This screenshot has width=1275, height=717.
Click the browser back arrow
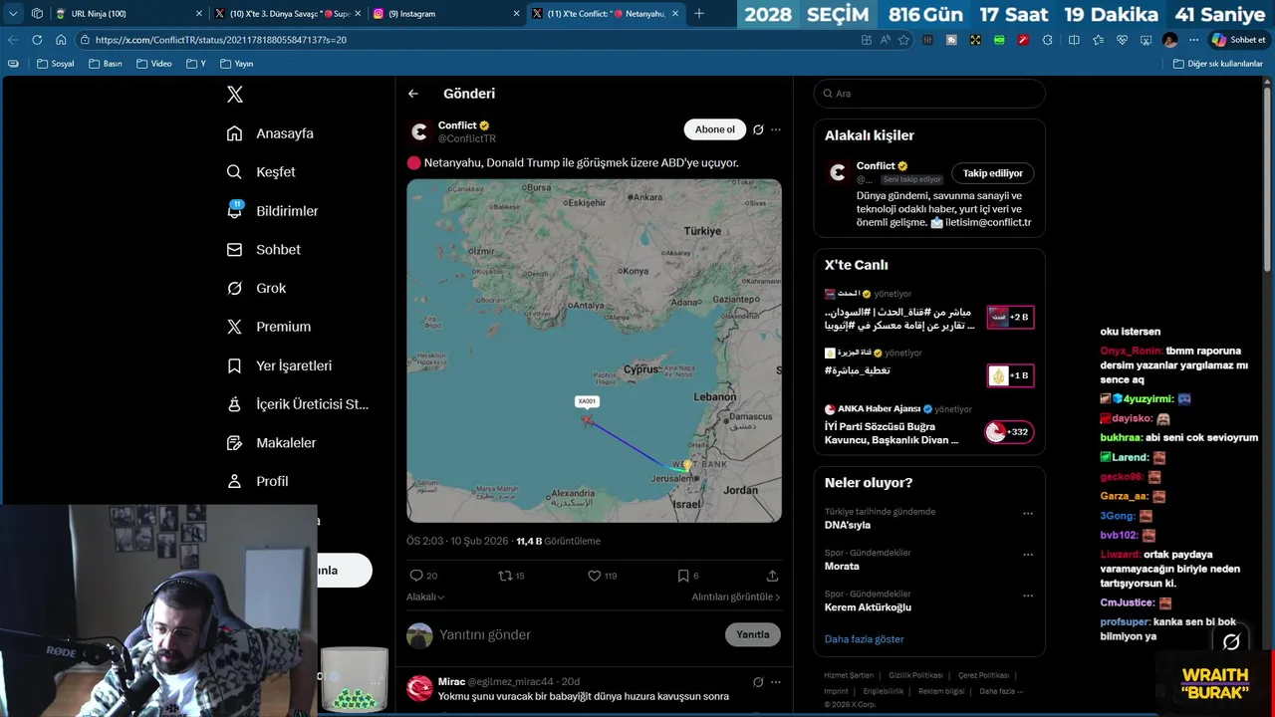(x=13, y=40)
